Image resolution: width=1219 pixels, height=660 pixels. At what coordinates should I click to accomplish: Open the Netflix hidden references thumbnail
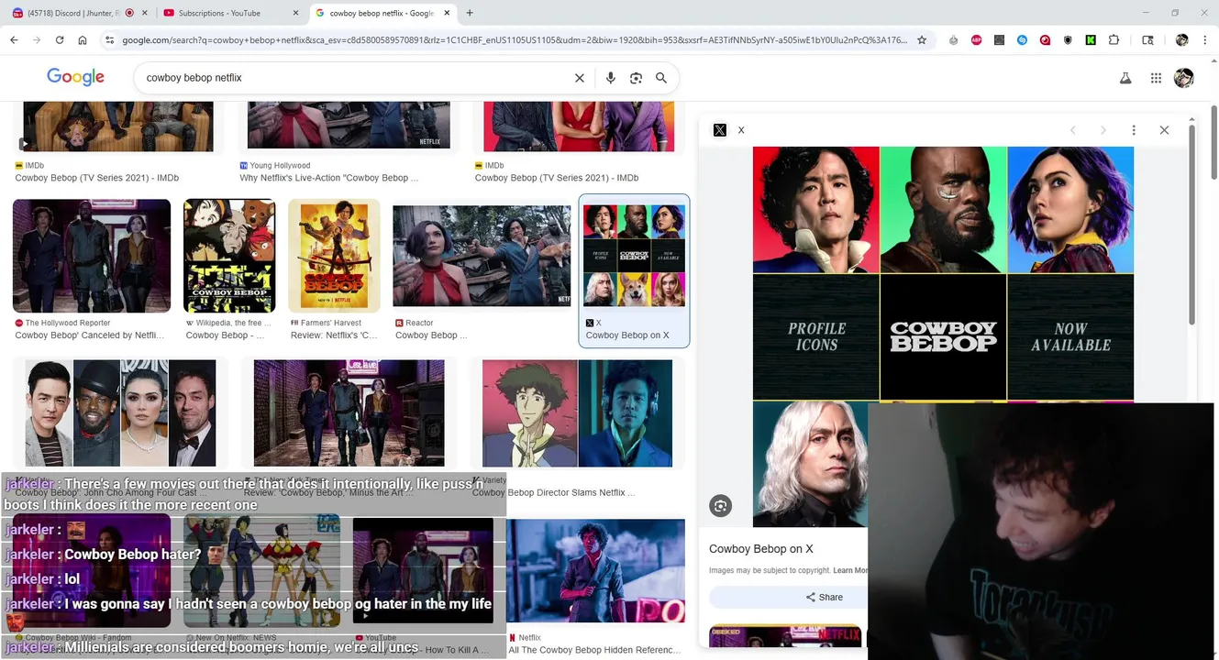(595, 572)
